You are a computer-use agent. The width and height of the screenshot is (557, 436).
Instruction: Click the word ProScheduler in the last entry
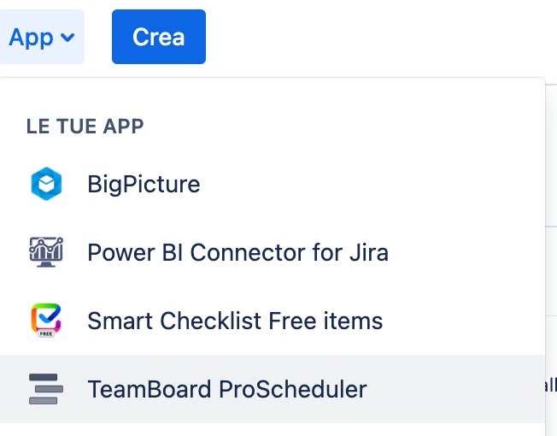pos(293,389)
